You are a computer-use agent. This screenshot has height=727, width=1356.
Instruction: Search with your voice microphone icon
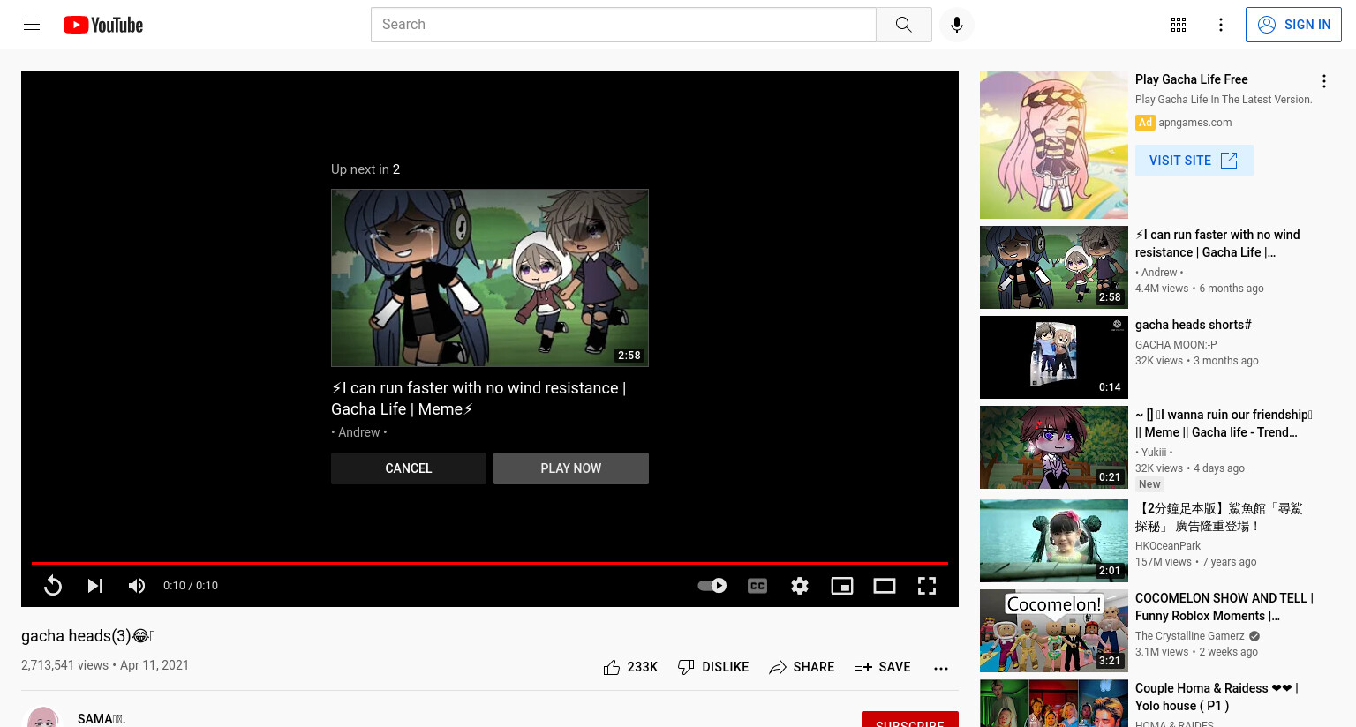[x=957, y=25]
